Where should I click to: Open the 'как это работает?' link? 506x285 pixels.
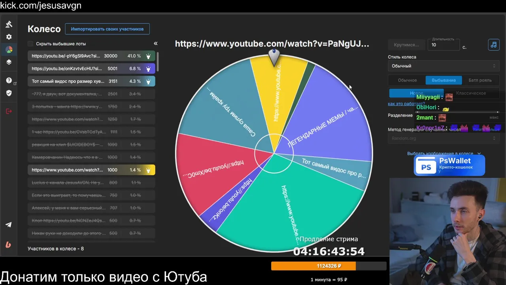click(x=406, y=104)
